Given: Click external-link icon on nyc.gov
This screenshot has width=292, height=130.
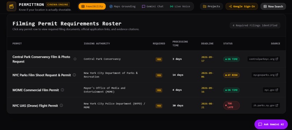Looking at the screenshot, I should click(x=277, y=90).
